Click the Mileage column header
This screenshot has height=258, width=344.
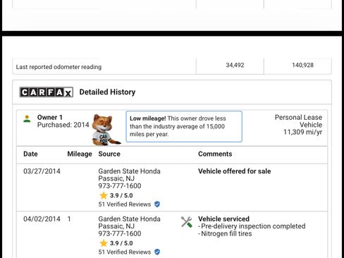point(80,154)
